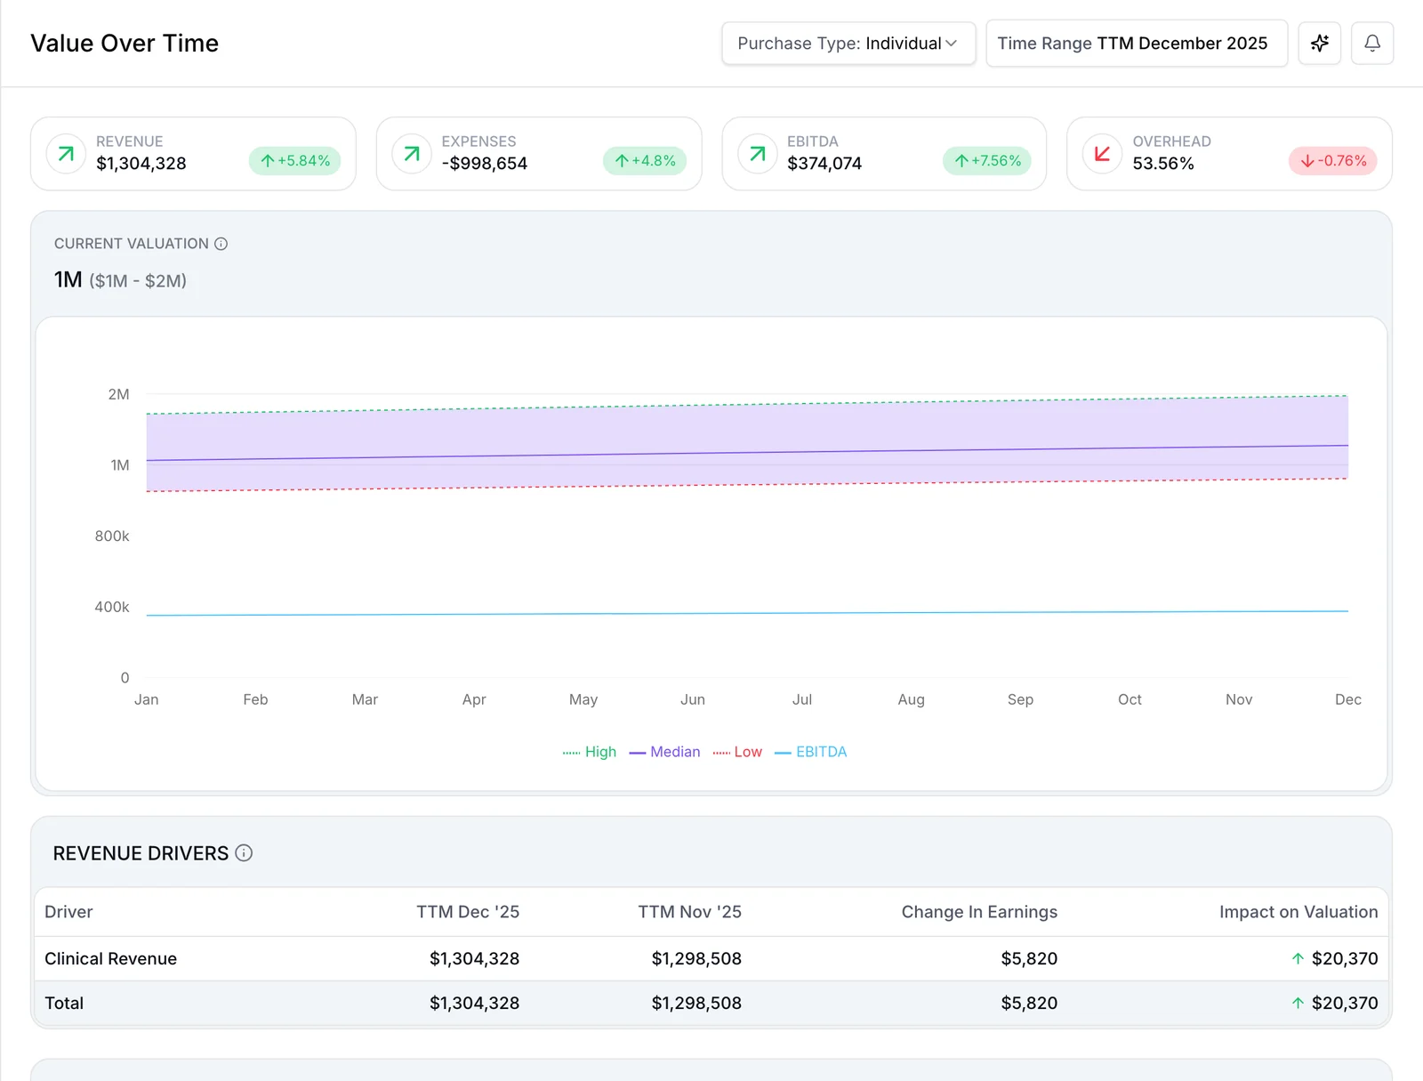Open the Purchase Type dropdown

point(848,44)
